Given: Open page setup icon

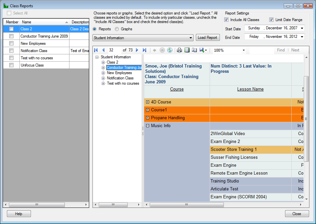Looking at the screenshot, I should [194, 50].
